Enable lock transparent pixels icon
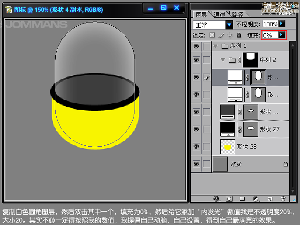 (x=212, y=35)
